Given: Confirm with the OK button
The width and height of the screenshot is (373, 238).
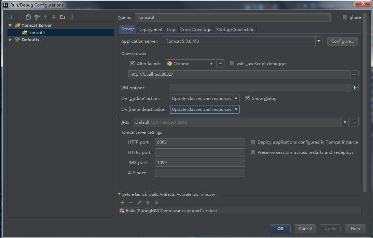Looking at the screenshot, I should click(x=280, y=229).
